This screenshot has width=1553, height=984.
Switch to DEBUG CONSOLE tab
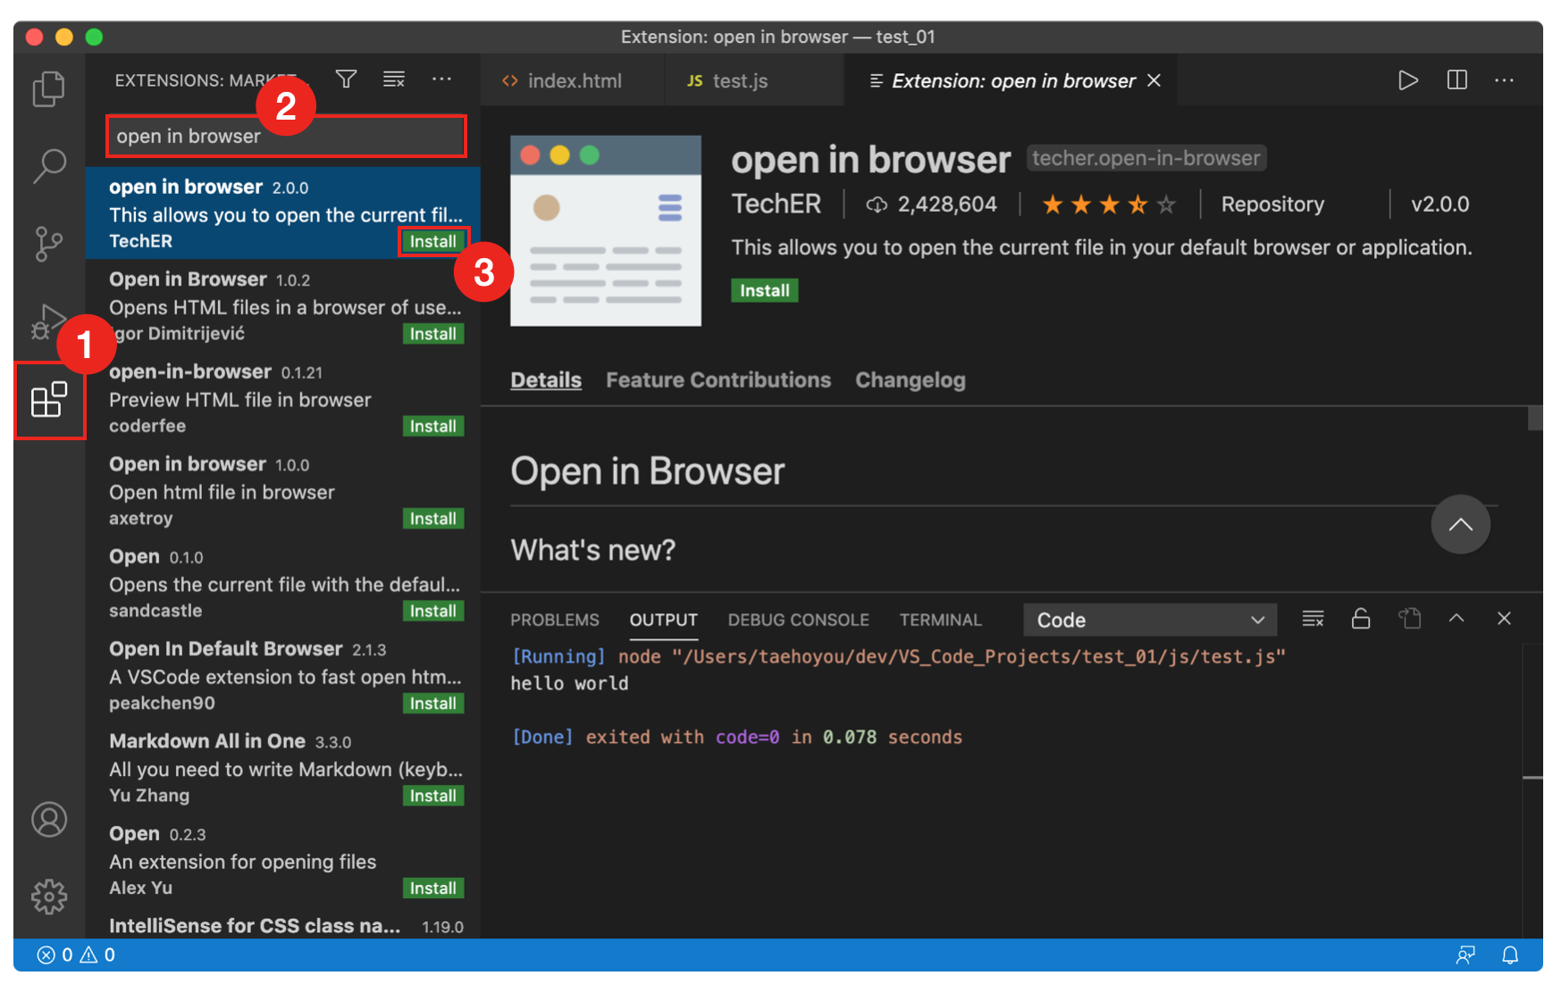(x=799, y=620)
